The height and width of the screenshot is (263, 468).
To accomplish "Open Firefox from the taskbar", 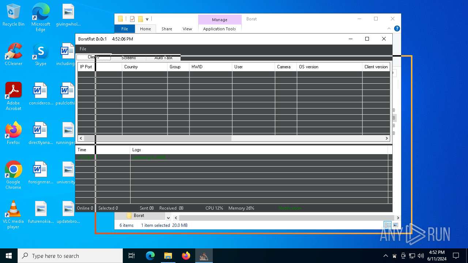I will click(186, 256).
